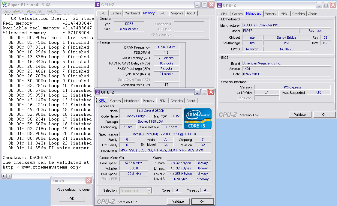The image size is (337, 206).
Task: Click the Checksum D5CBBDA1 line
Action: (x=27, y=158)
